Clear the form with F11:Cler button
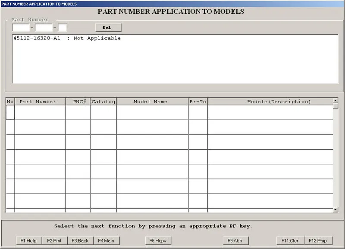The height and width of the screenshot is (249, 345). 290,241
